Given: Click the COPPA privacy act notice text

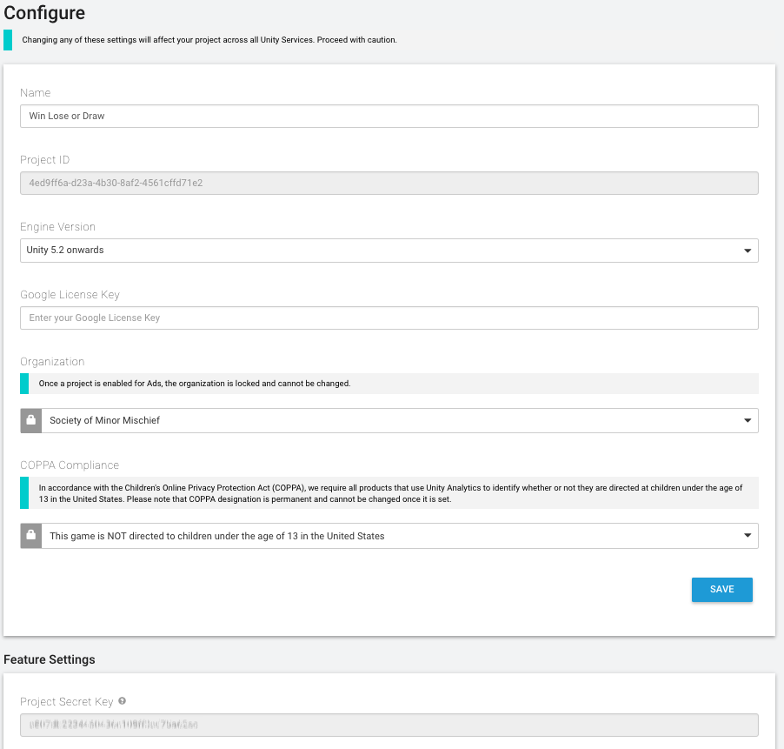Looking at the screenshot, I should 391,493.
